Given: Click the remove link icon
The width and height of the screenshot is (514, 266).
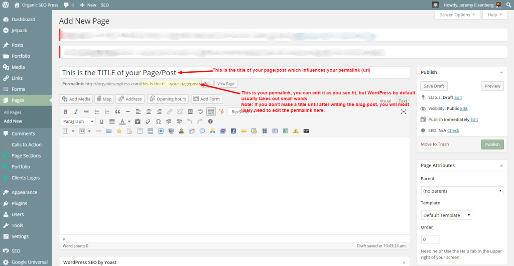Looking at the screenshot, I should tap(180, 111).
